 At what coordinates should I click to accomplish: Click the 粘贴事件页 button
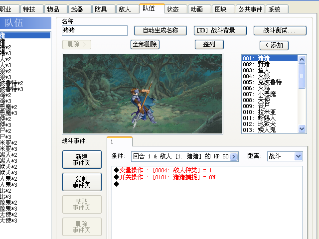pos(82,204)
